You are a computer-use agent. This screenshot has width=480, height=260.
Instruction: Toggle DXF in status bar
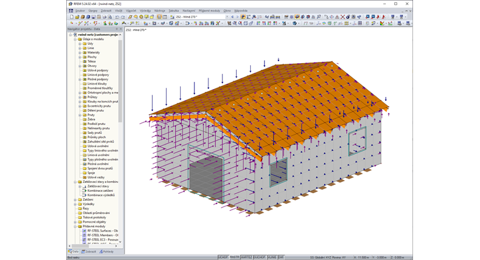pos(280,257)
